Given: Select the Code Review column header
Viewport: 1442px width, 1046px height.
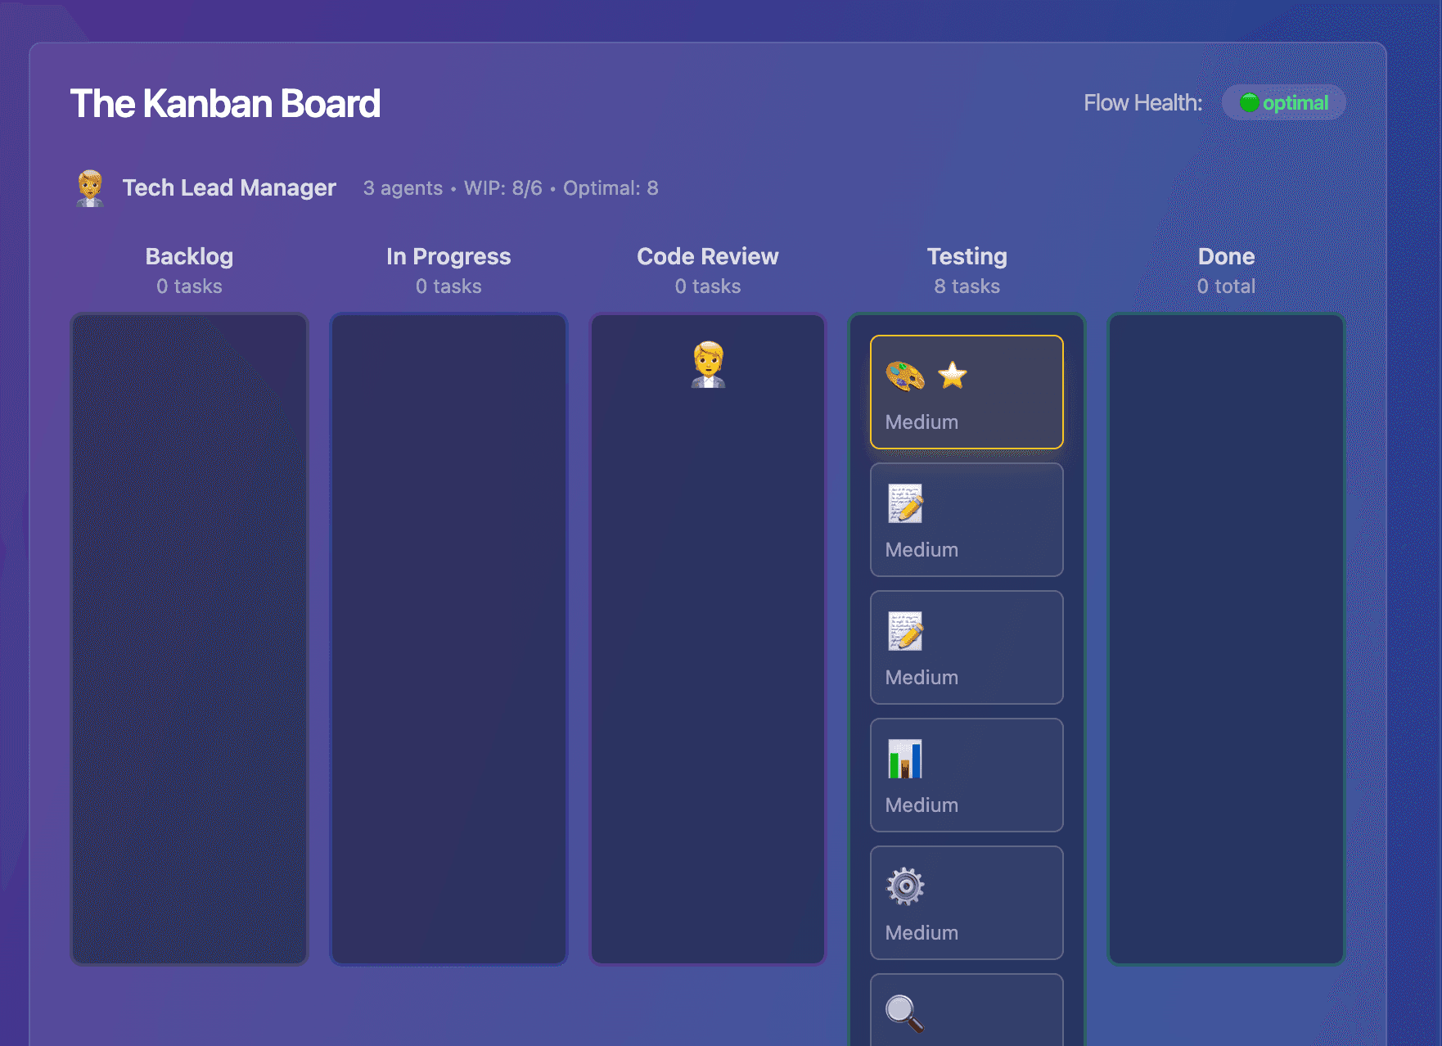Looking at the screenshot, I should (707, 256).
